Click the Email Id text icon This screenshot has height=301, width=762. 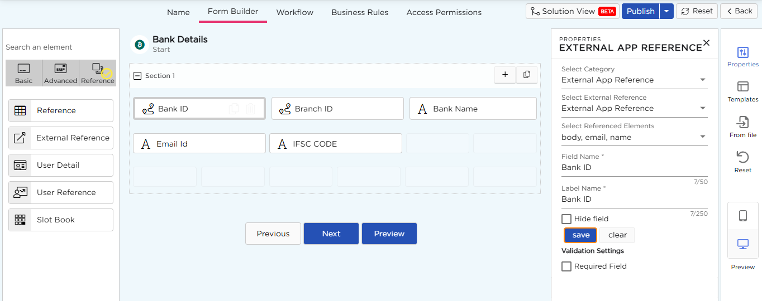146,144
